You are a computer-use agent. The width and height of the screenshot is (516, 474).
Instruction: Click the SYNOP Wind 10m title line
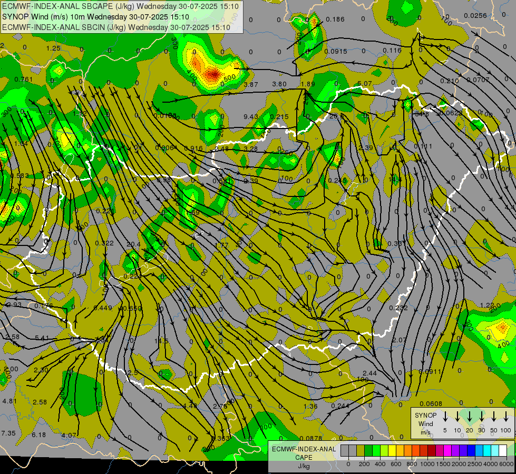[95, 17]
